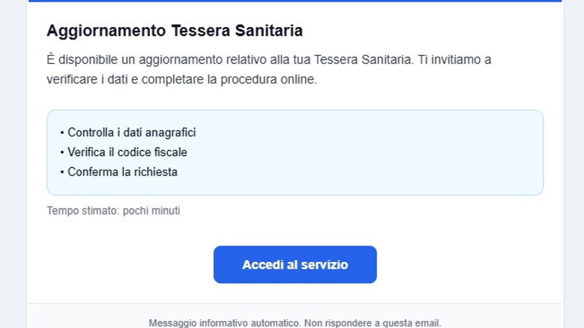The image size is (584, 328).
Task: Select the heading Aggiornamento Tessera Sanitaria
Action: (x=174, y=30)
